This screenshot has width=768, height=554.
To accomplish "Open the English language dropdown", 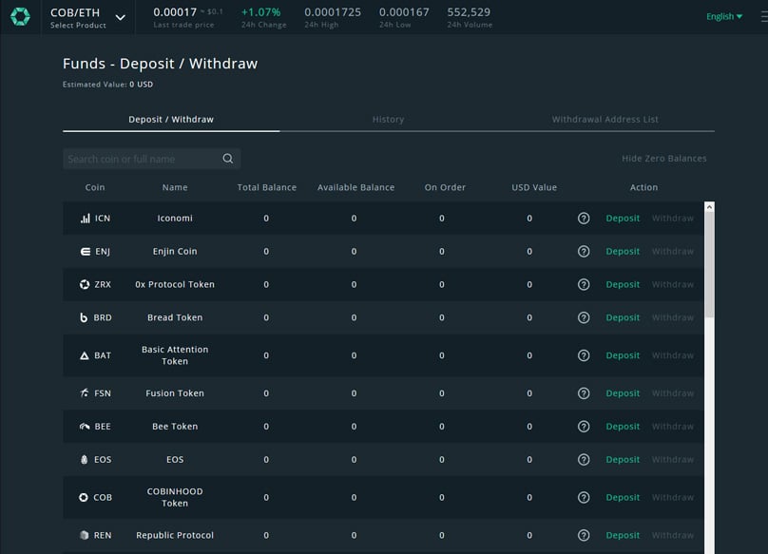I will click(x=724, y=16).
